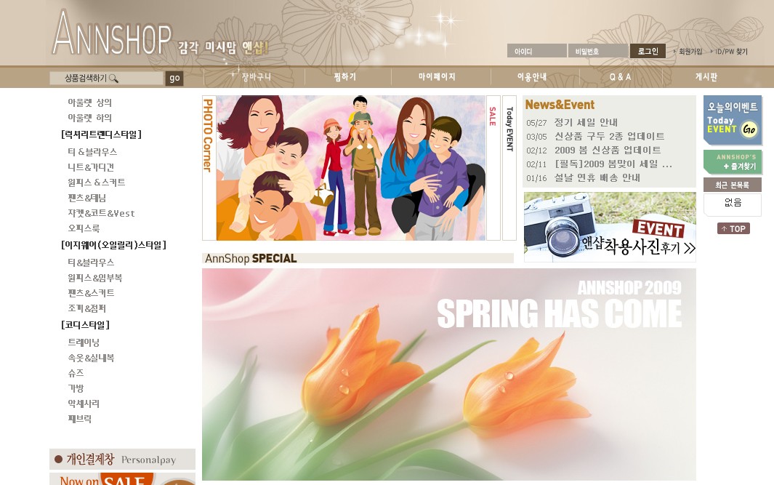Screen dimensions: 774x485
Task: Select 자켓&코트&Vest category
Action: click(x=101, y=213)
